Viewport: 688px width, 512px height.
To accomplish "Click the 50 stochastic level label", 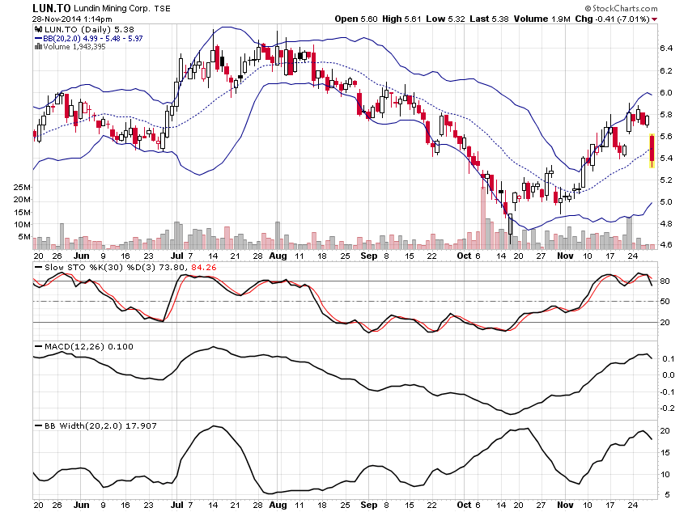I will click(665, 301).
